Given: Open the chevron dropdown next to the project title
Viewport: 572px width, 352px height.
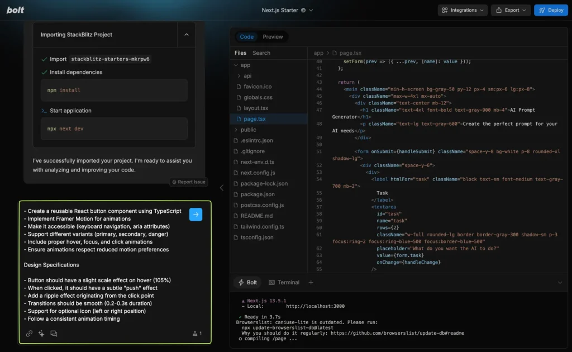Looking at the screenshot, I should (x=311, y=10).
